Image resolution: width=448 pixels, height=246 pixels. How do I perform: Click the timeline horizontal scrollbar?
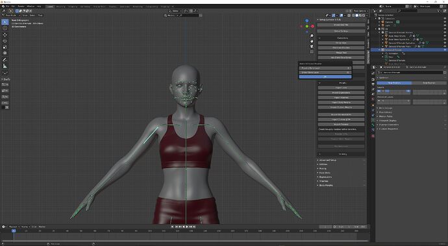[185, 241]
